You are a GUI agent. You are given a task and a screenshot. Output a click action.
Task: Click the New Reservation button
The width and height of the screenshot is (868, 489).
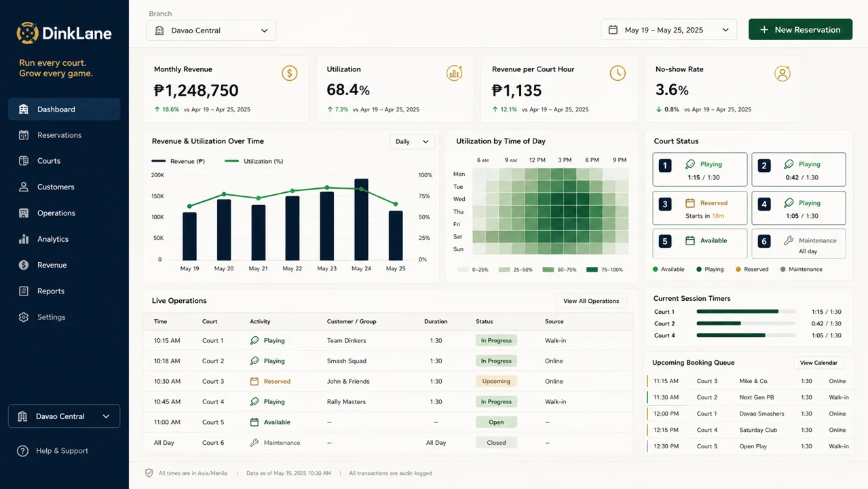pyautogui.click(x=800, y=30)
